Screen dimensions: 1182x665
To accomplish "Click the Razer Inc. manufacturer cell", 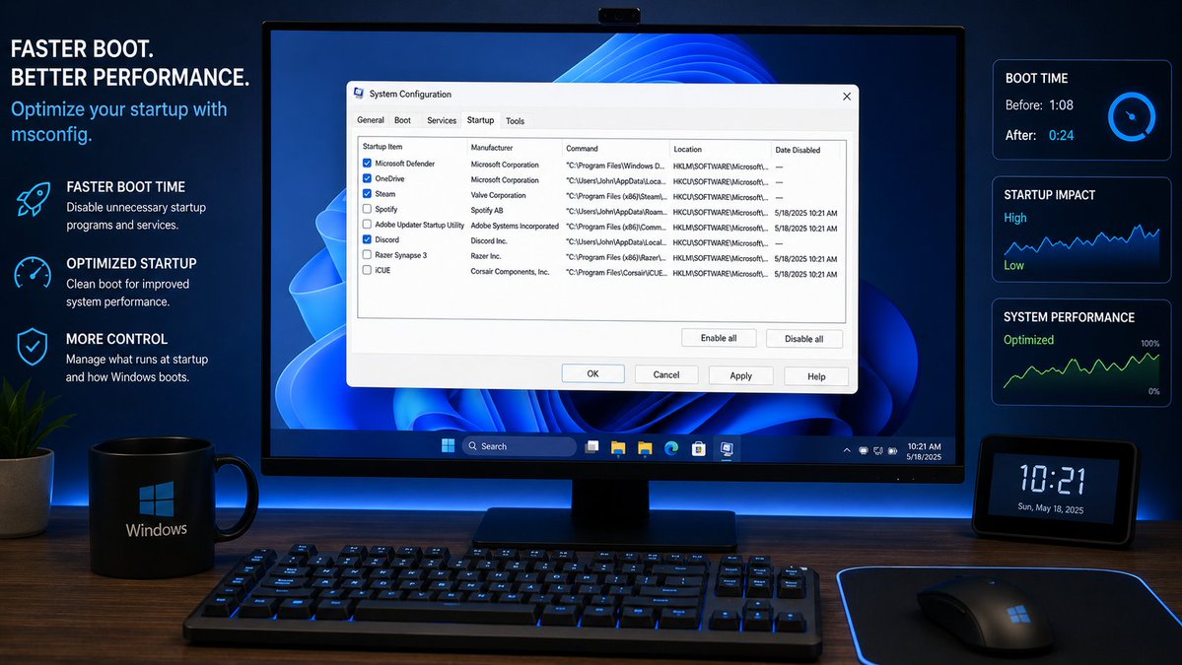I will (x=485, y=256).
